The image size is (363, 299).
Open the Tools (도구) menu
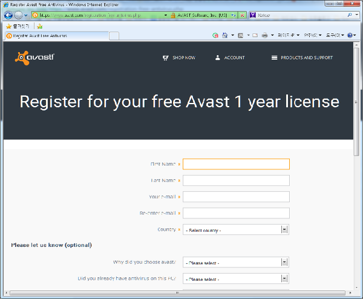[335, 35]
